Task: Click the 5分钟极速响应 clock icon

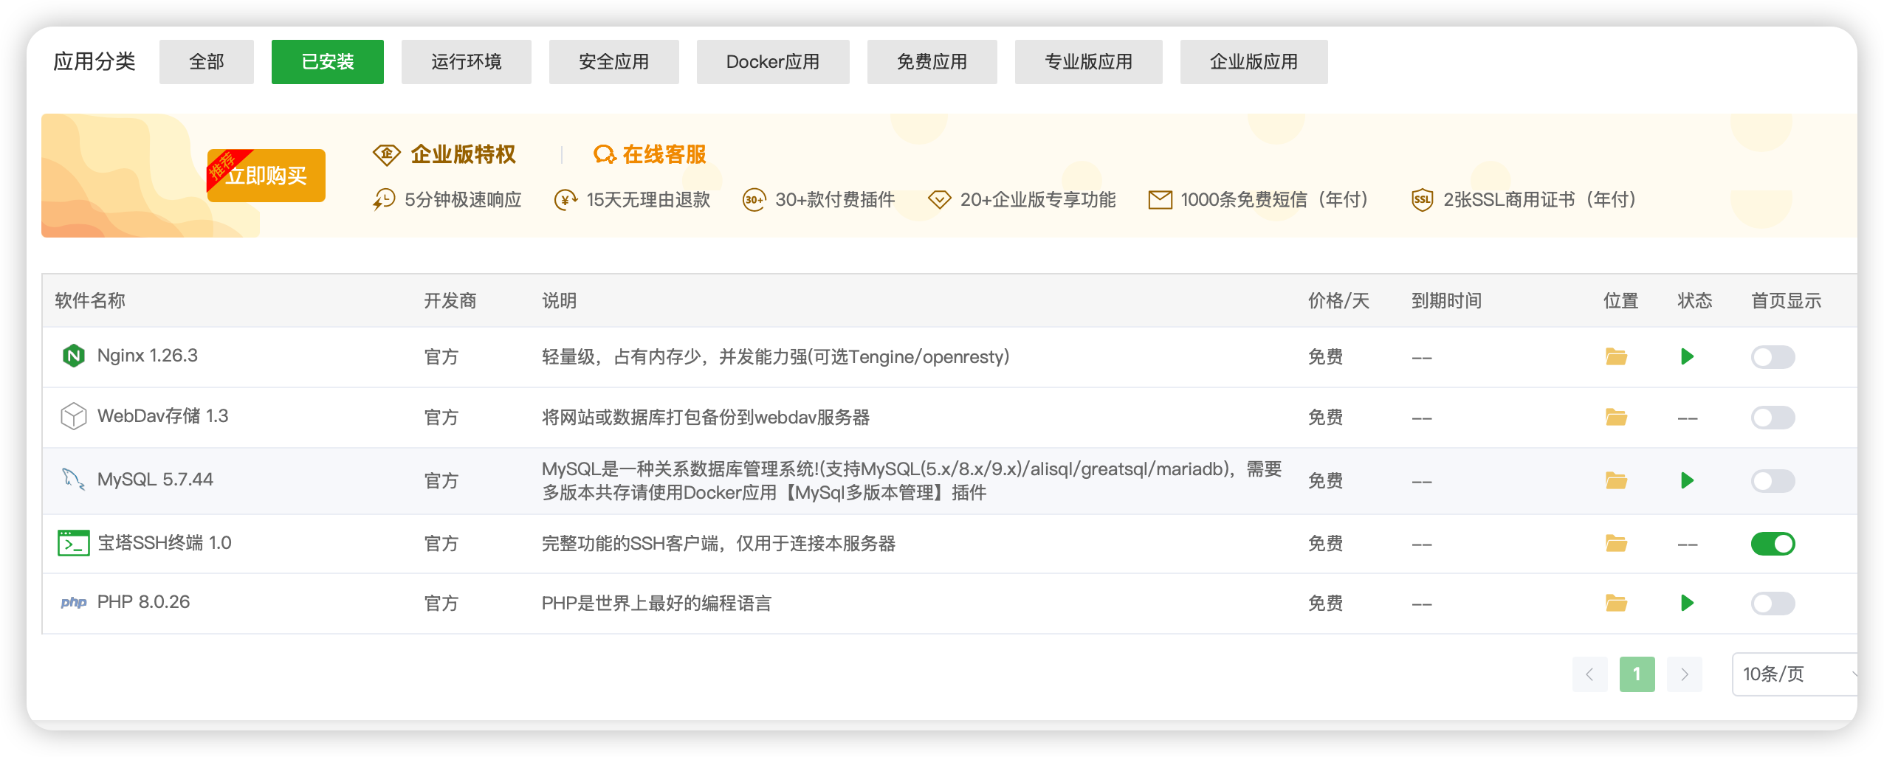Action: point(384,199)
